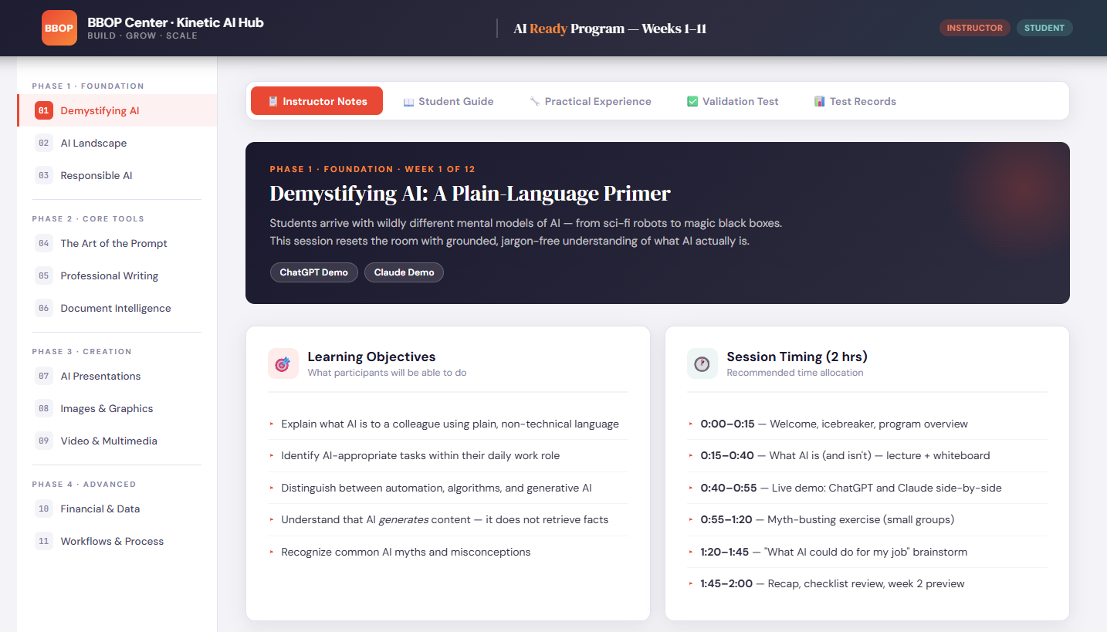
Task: Click the target icon in Learning Objectives card
Action: pyautogui.click(x=283, y=363)
